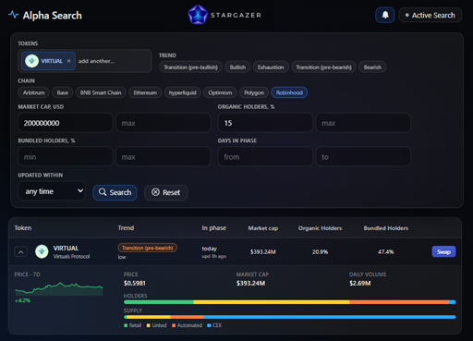Click the $2.69M daily volume value
This screenshot has width=473, height=341.
point(360,283)
